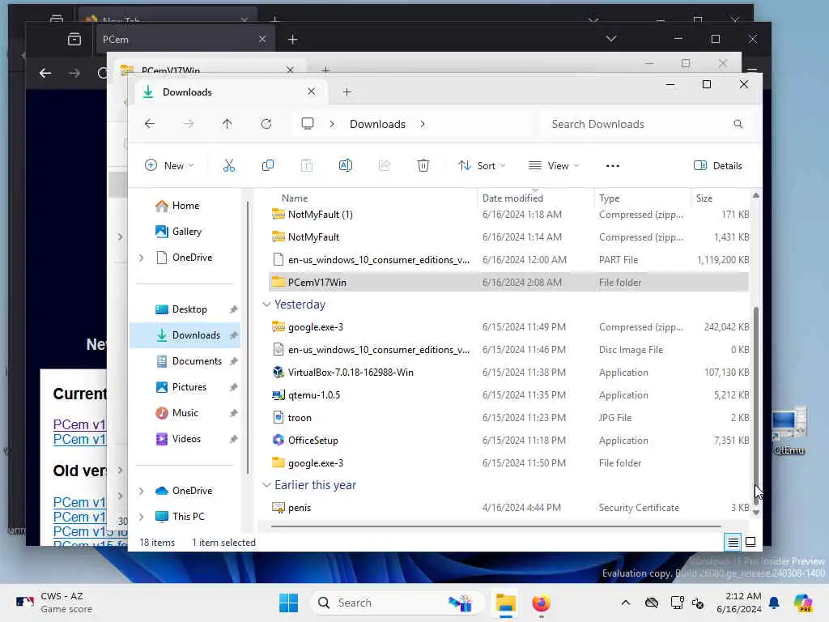The height and width of the screenshot is (622, 829).
Task: Open Videos in the navigation pane
Action: [x=178, y=439]
